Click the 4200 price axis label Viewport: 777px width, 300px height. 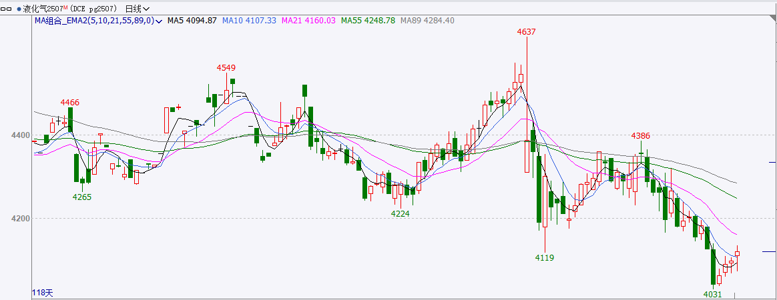tap(20, 218)
